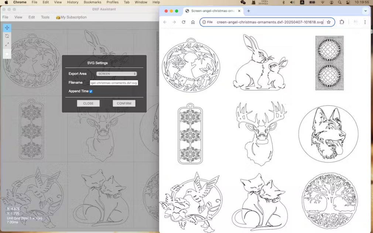The image size is (373, 233).
Task: Open the tab list chevron at the tab strip's right
Action: click(x=365, y=11)
